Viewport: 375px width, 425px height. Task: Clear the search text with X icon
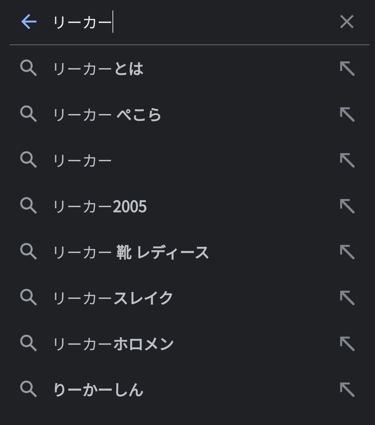coord(347,22)
